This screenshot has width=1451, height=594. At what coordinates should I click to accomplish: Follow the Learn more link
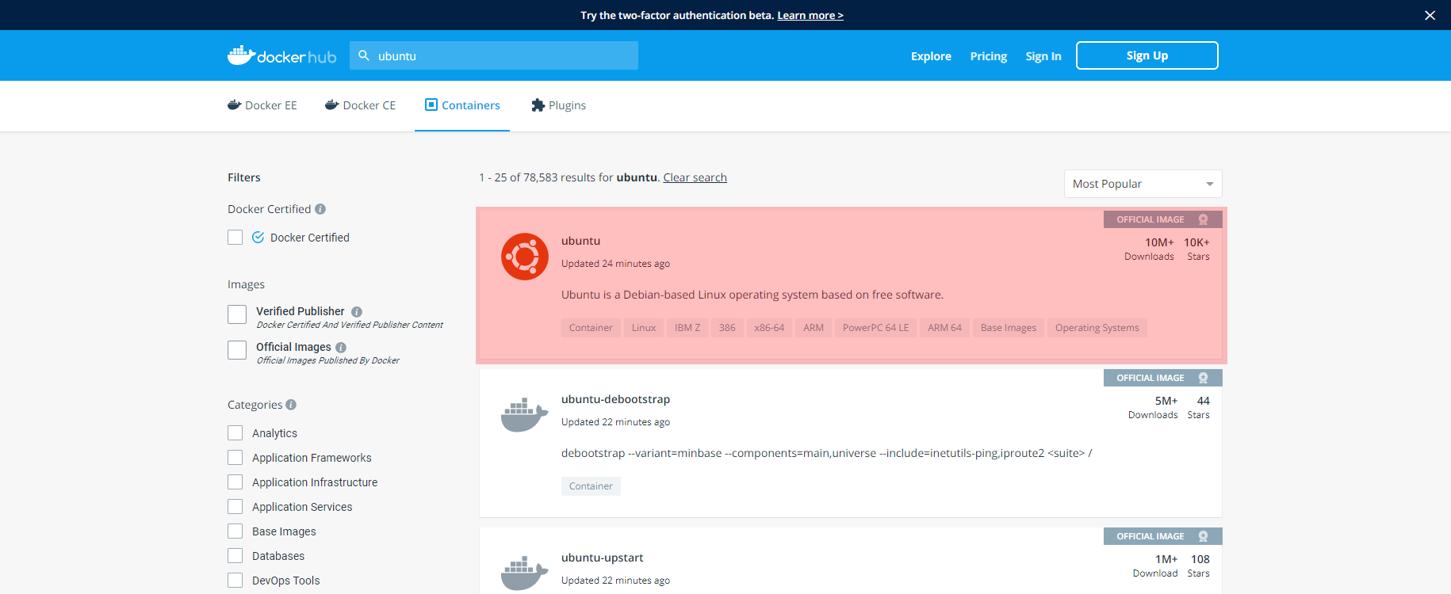tap(810, 15)
